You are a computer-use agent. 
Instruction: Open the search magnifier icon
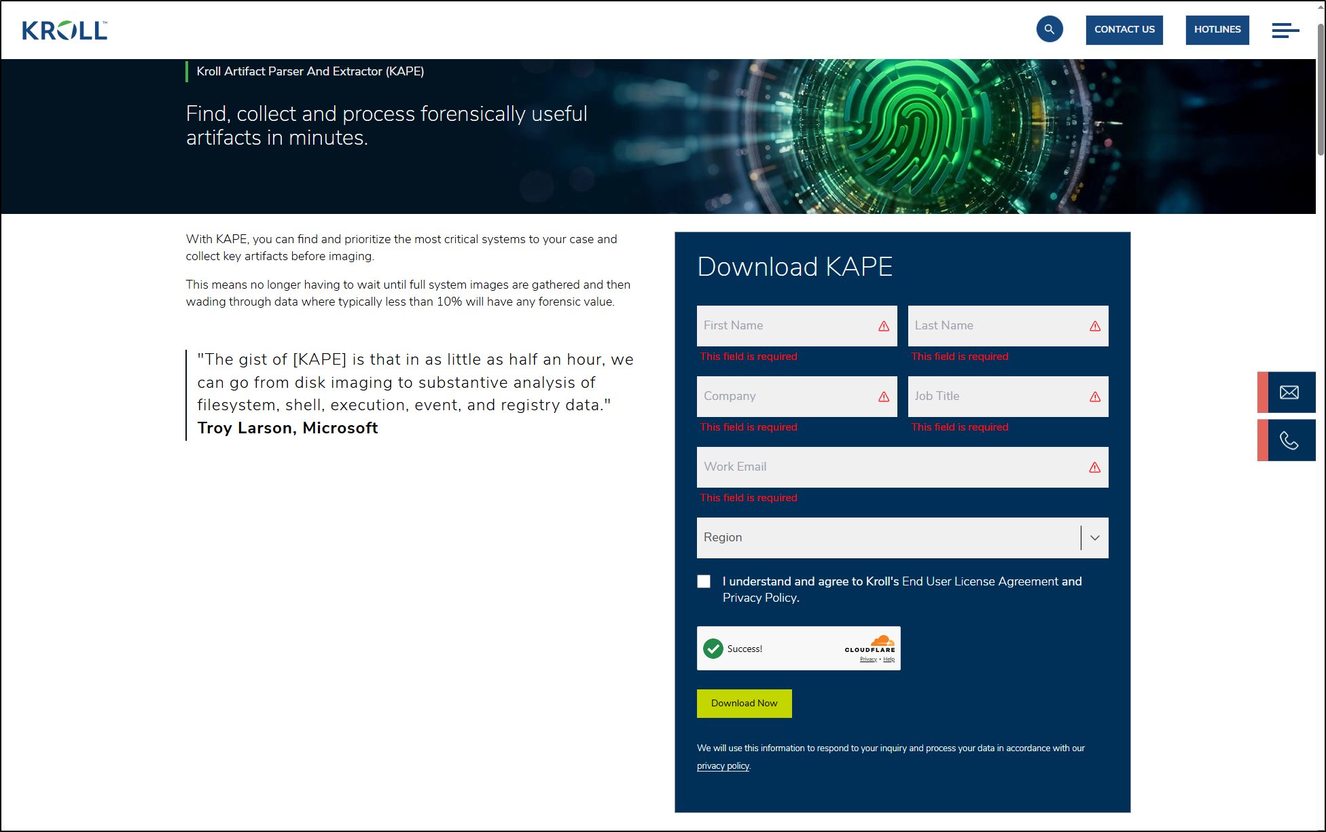(x=1050, y=29)
